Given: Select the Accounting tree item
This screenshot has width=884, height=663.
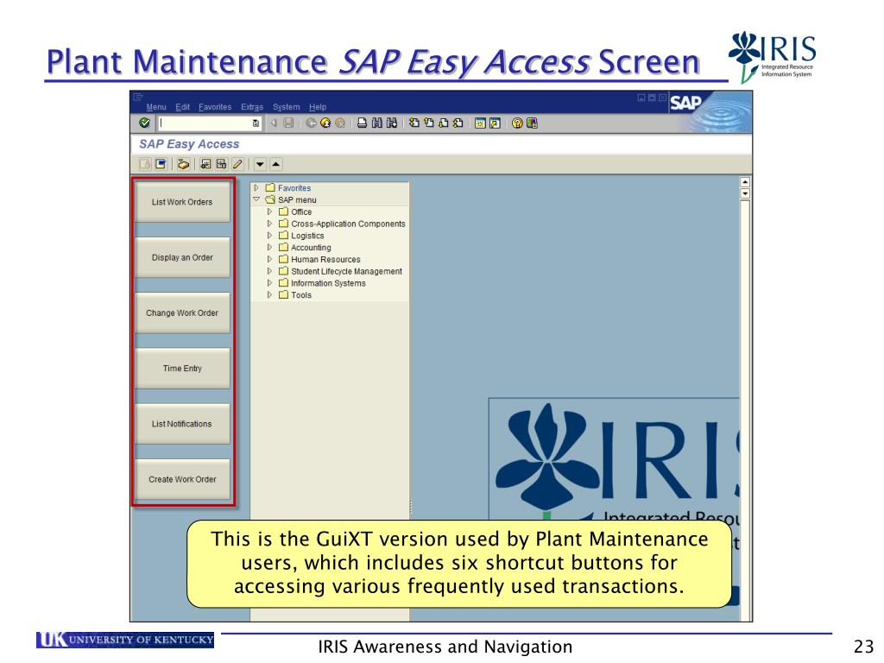Looking at the screenshot, I should pyautogui.click(x=311, y=248).
